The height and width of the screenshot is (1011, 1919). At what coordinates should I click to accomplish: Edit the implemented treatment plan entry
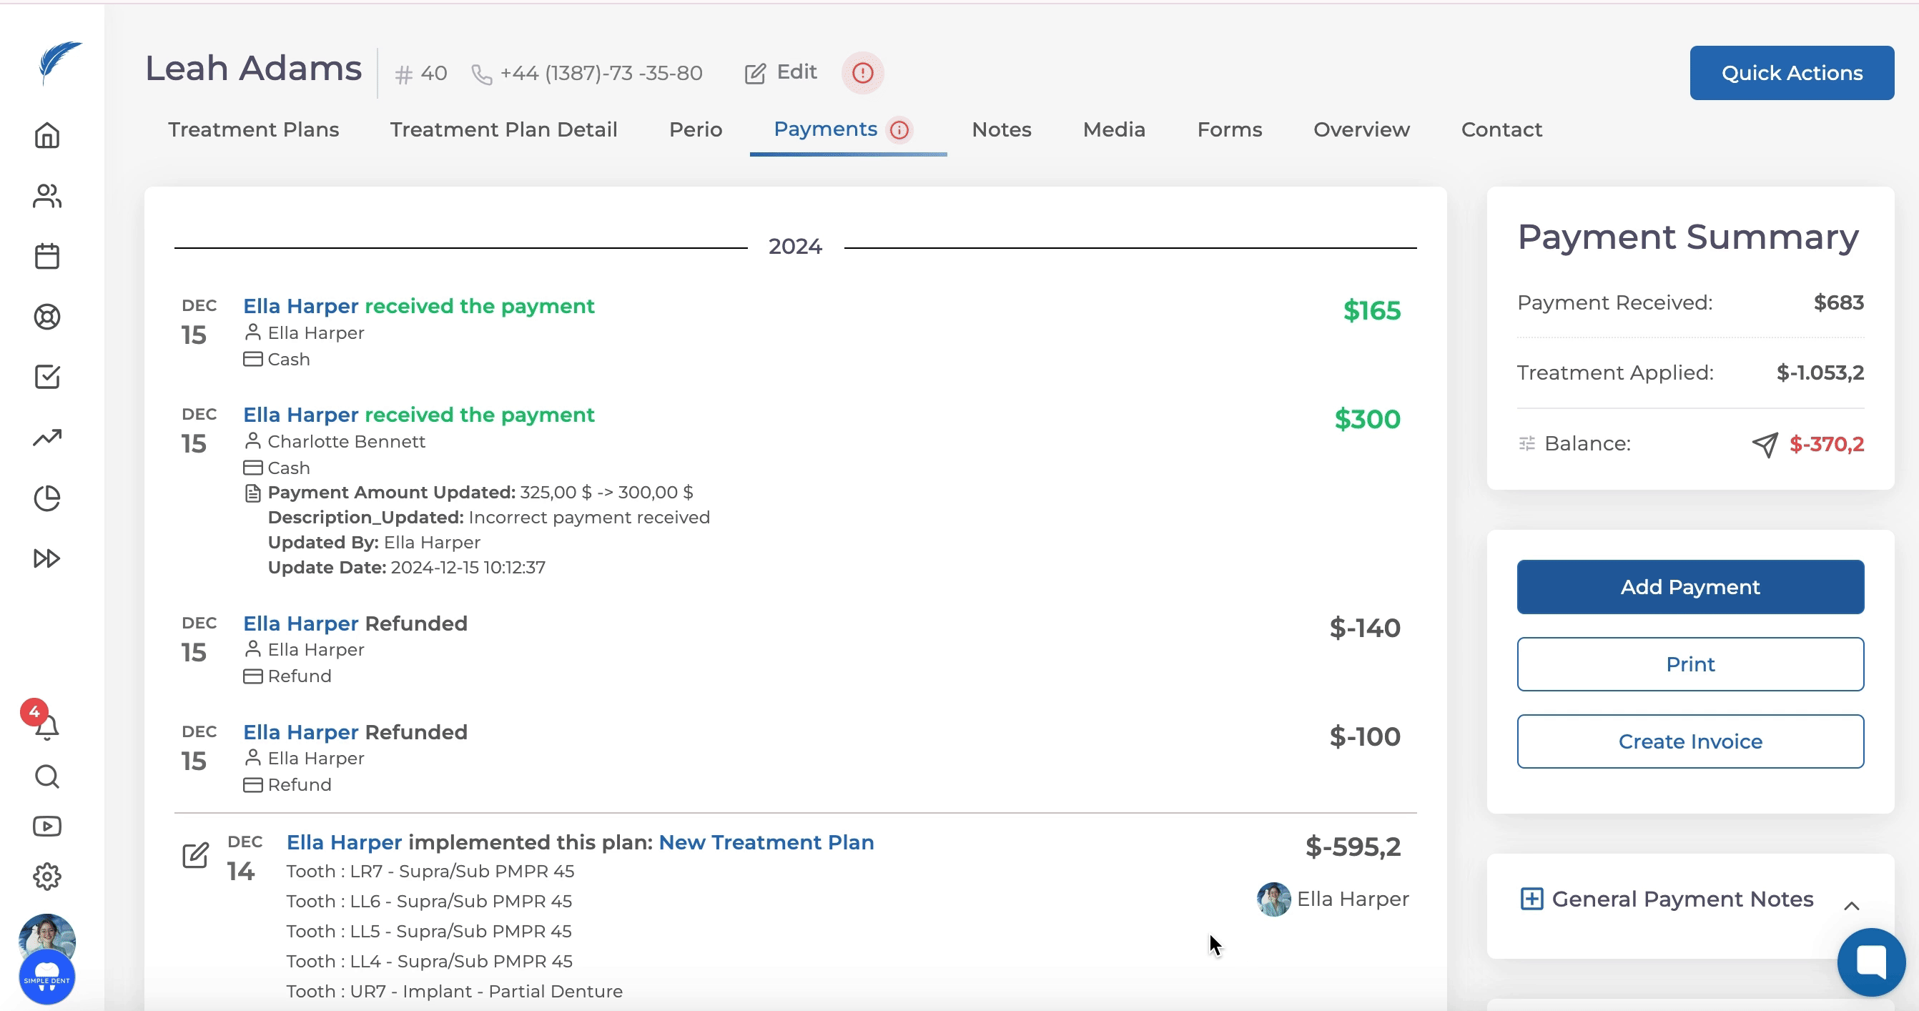coord(195,855)
